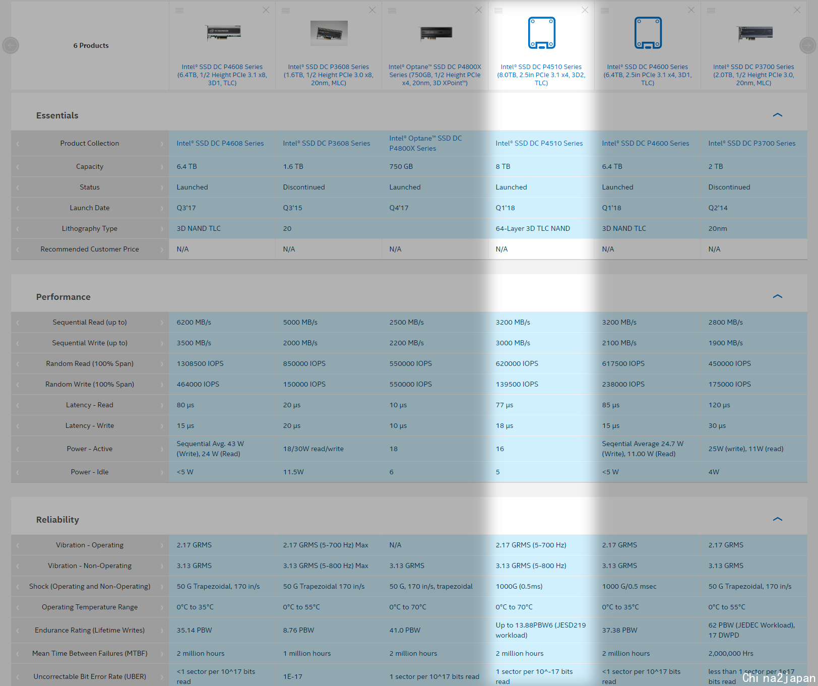Click drag handle icon of P4608 column
Viewport: 818px width, 686px height.
pyautogui.click(x=179, y=11)
